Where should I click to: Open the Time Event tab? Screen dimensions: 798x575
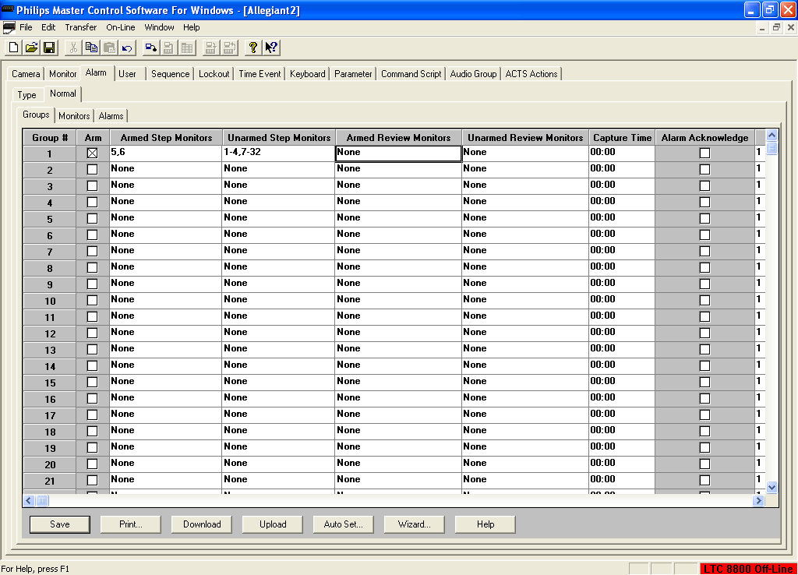pyautogui.click(x=260, y=74)
